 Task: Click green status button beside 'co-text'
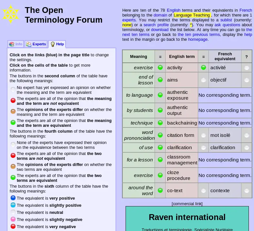(x=160, y=191)
